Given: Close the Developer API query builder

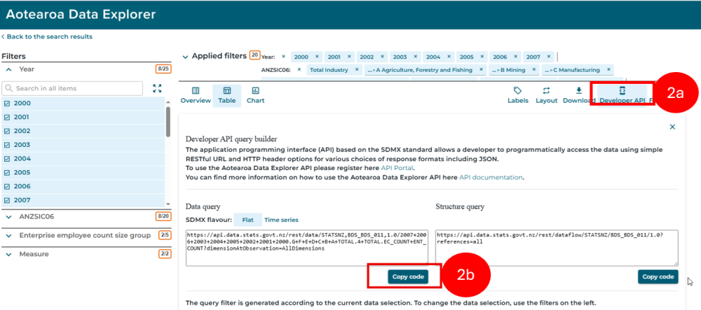Looking at the screenshot, I should coord(672,127).
